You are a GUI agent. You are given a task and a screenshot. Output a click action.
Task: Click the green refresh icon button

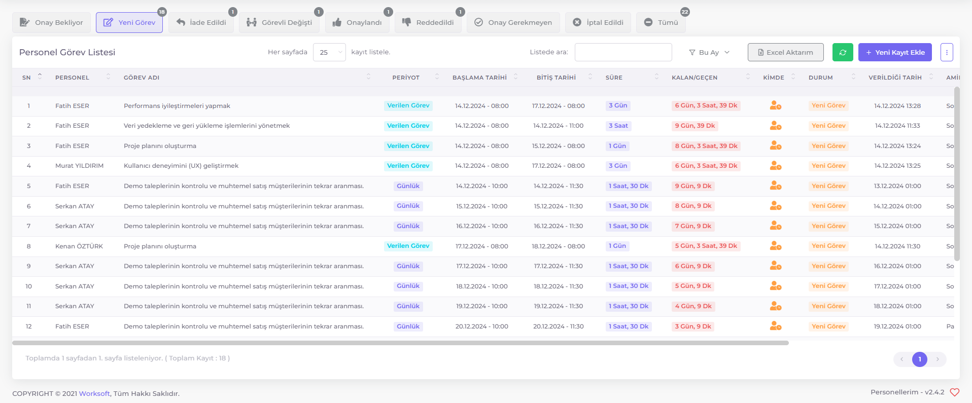(x=843, y=52)
